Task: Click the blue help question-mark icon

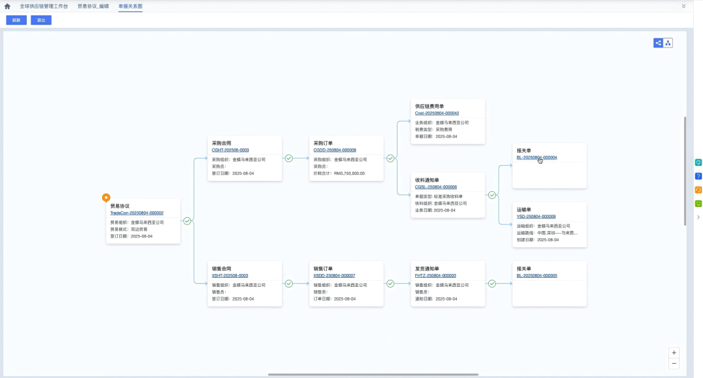Action: (698, 176)
